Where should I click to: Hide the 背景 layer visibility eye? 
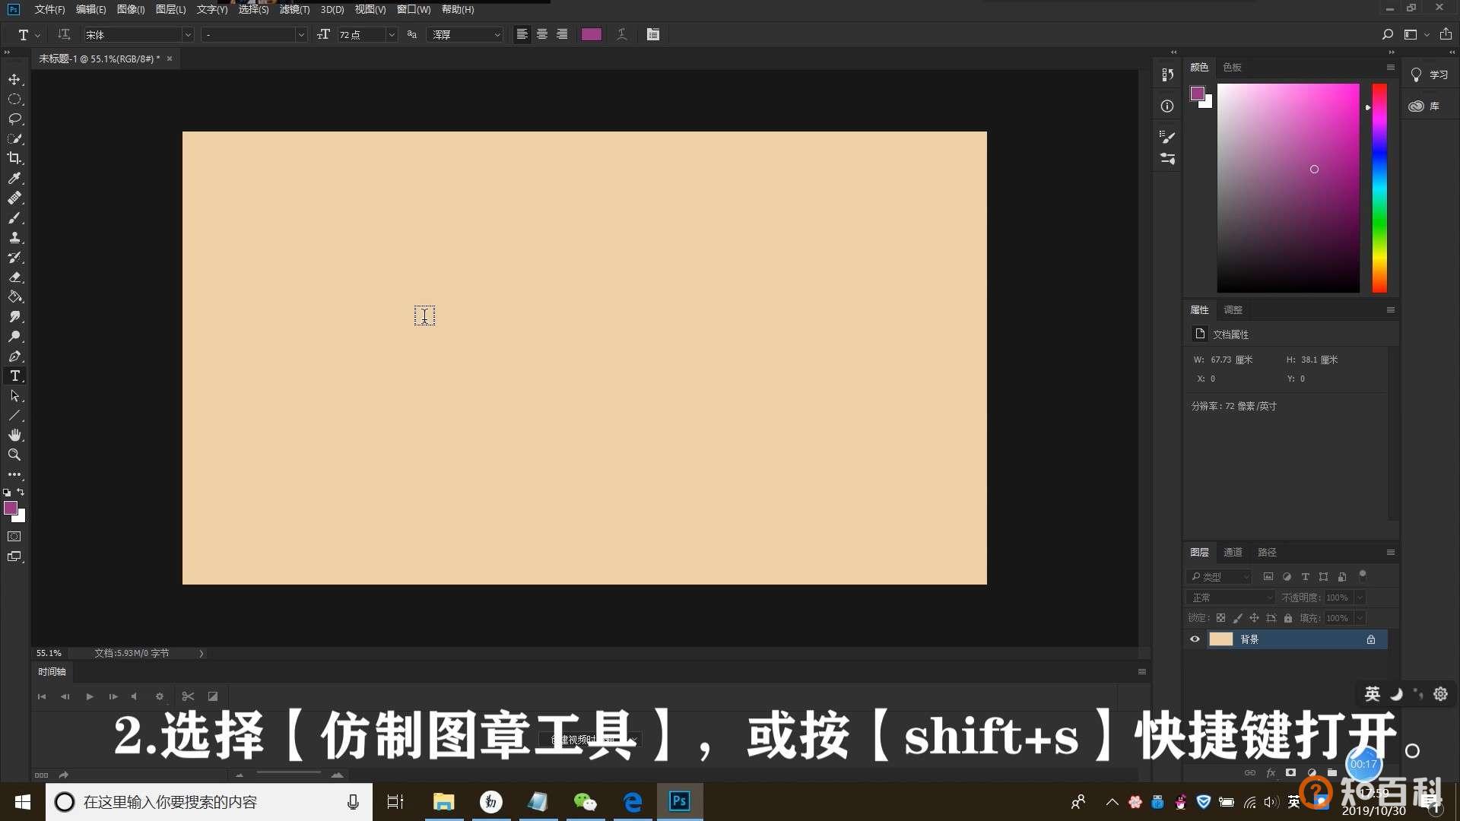(x=1195, y=639)
